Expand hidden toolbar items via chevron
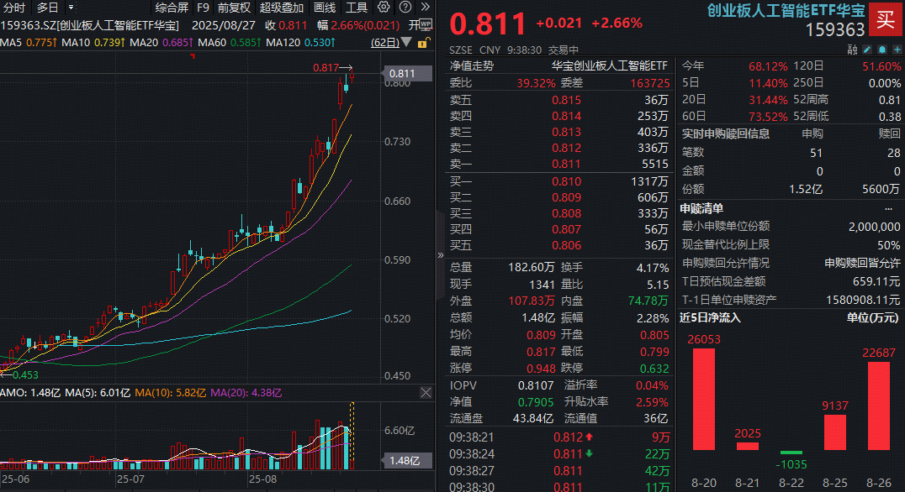Screen dimensions: 905x492 (x=426, y=8)
